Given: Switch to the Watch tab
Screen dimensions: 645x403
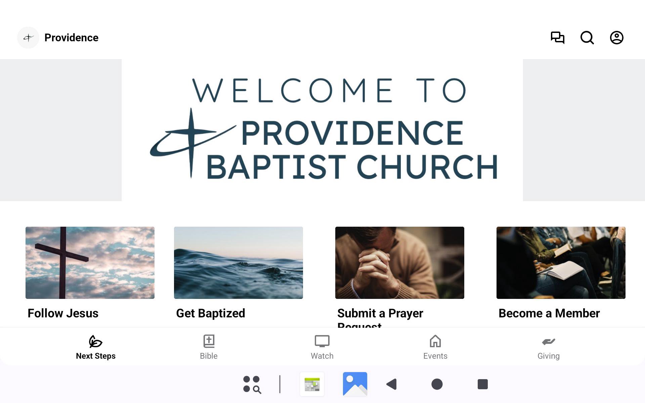Looking at the screenshot, I should coord(322,347).
